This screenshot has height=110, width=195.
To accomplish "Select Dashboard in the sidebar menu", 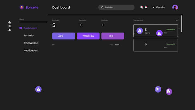I will 30,28.
